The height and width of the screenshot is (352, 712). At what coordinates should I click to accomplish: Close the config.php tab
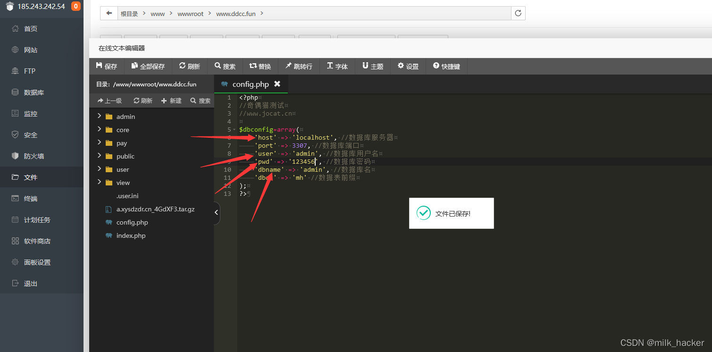(277, 84)
